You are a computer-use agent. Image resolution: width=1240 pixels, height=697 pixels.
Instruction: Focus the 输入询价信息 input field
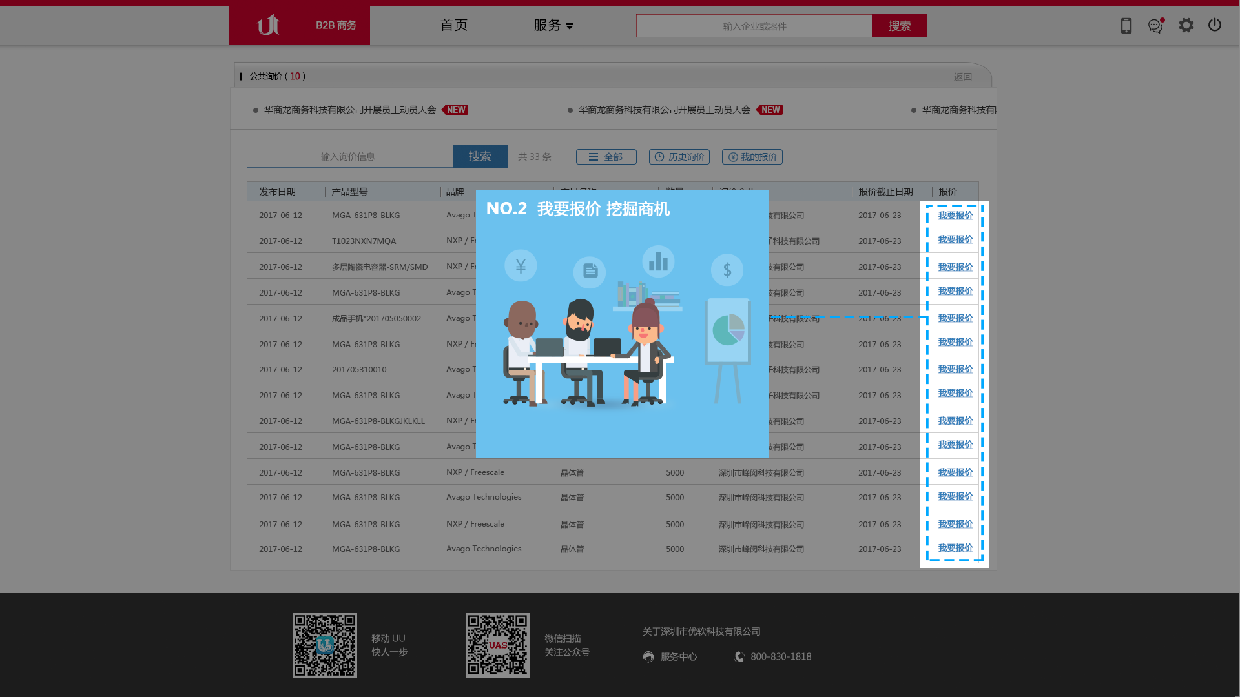(349, 156)
